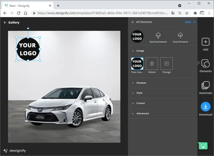Hide the elements side panel
The height and width of the screenshot is (156, 214).
point(190,22)
